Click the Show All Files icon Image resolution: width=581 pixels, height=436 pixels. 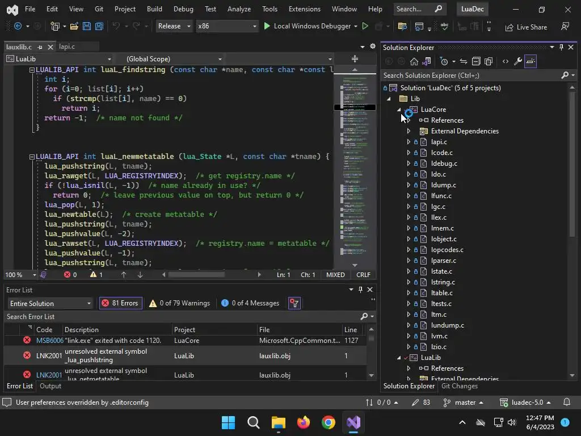pyautogui.click(x=489, y=61)
